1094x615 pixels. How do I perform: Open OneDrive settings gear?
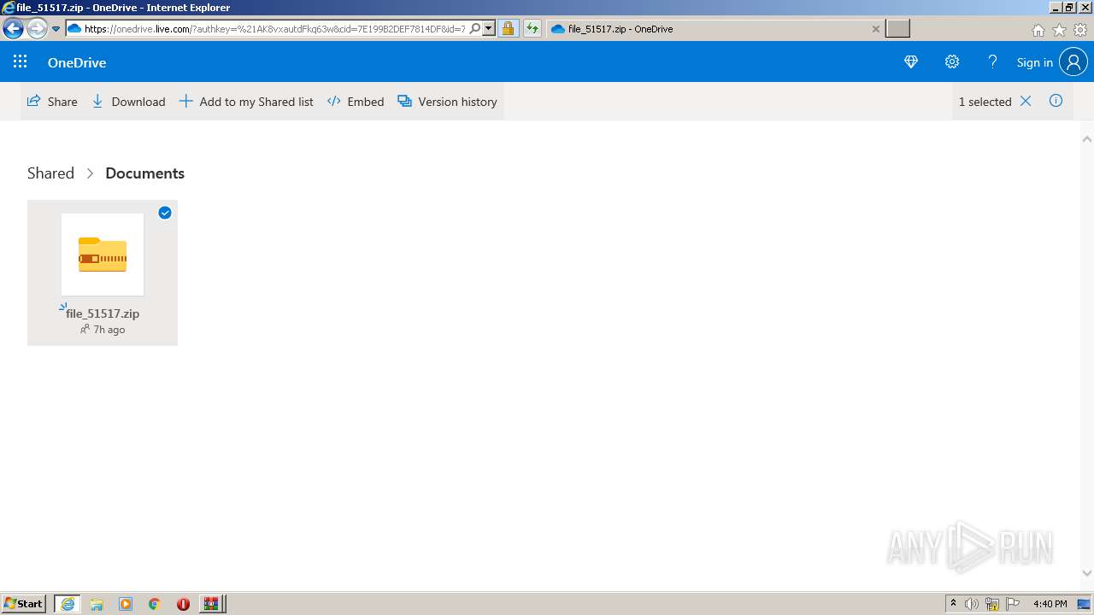[952, 61]
